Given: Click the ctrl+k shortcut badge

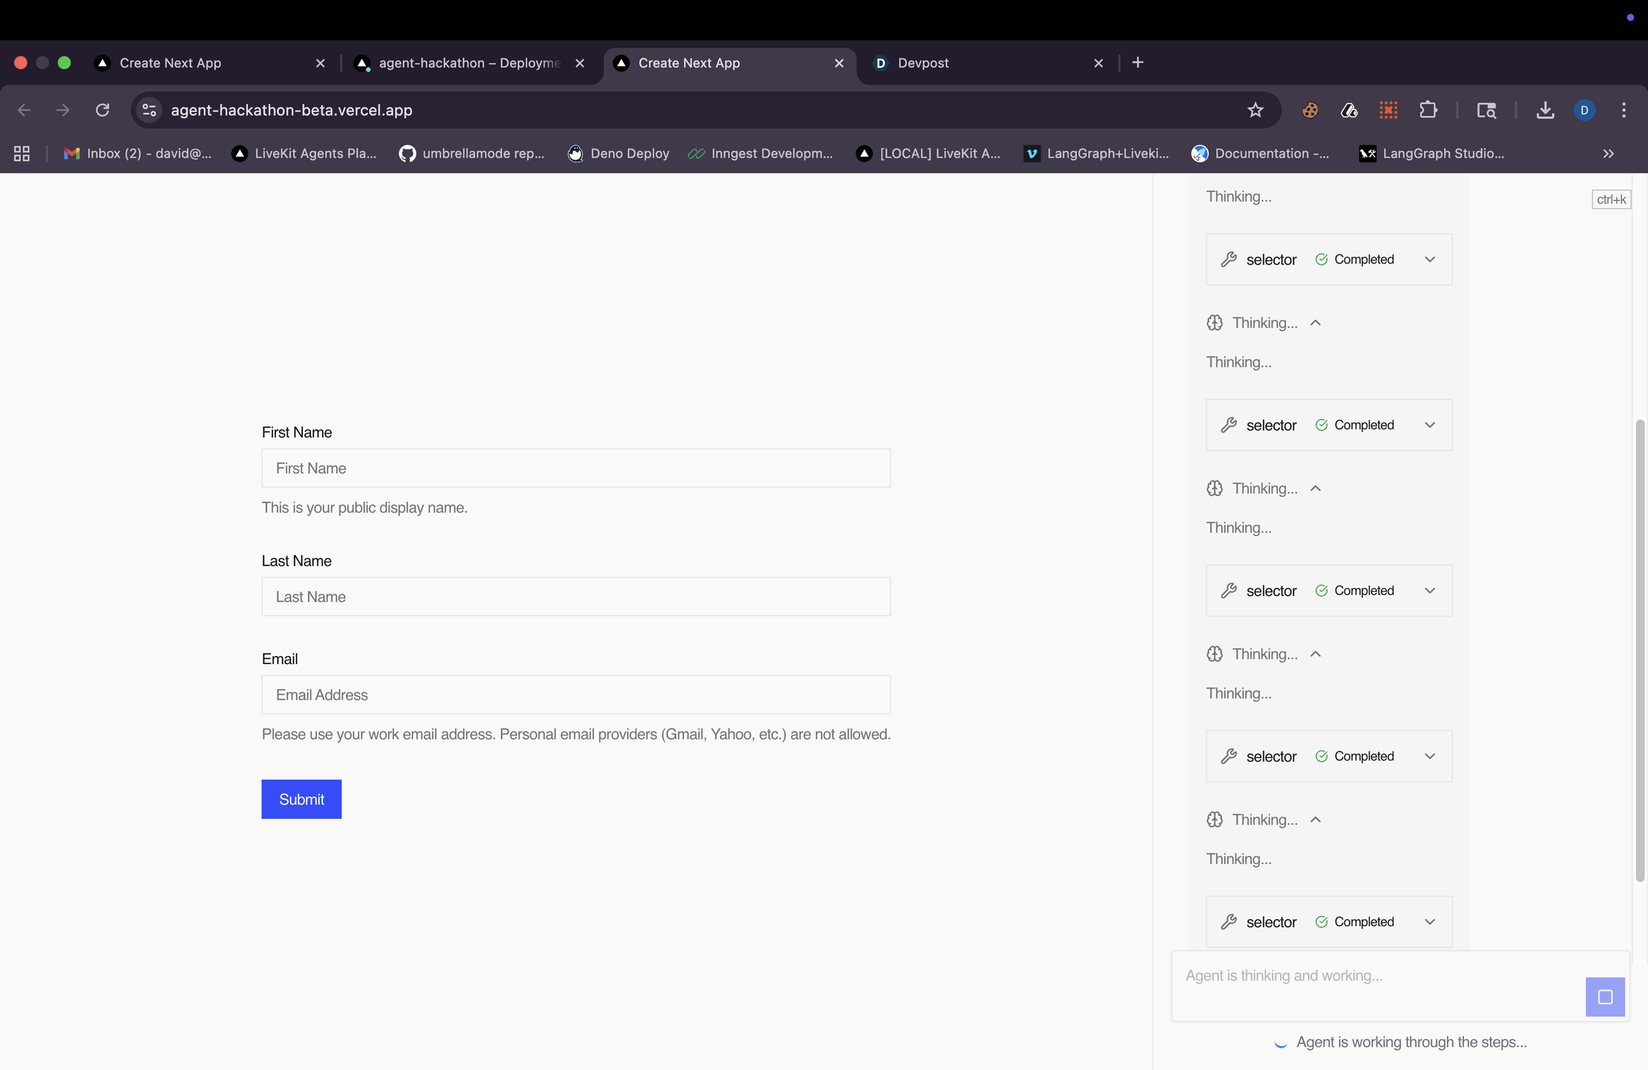Looking at the screenshot, I should coord(1610,199).
